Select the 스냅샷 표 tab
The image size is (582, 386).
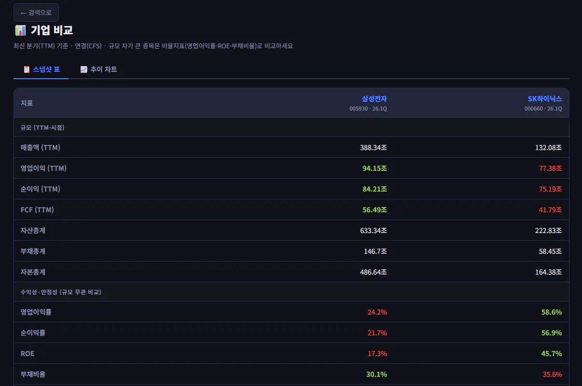click(x=42, y=69)
